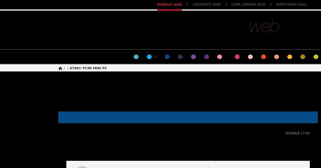Select the teal hexagon category icon
The image size is (321, 168).
[x=136, y=57]
